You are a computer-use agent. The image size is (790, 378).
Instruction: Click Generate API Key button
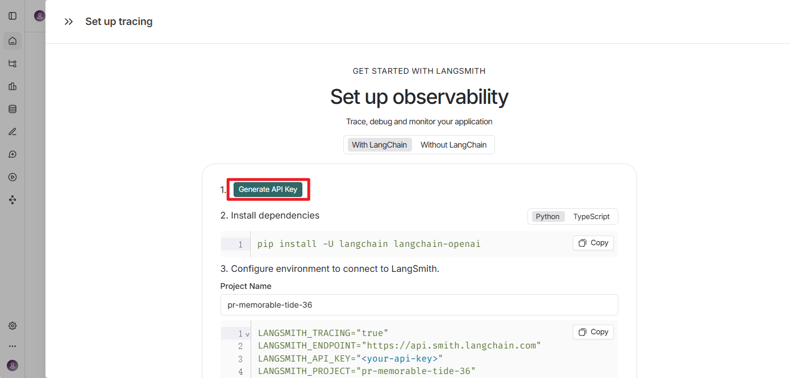click(268, 190)
